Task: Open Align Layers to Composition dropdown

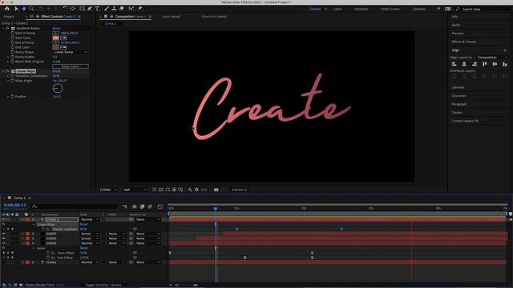Action: point(491,58)
